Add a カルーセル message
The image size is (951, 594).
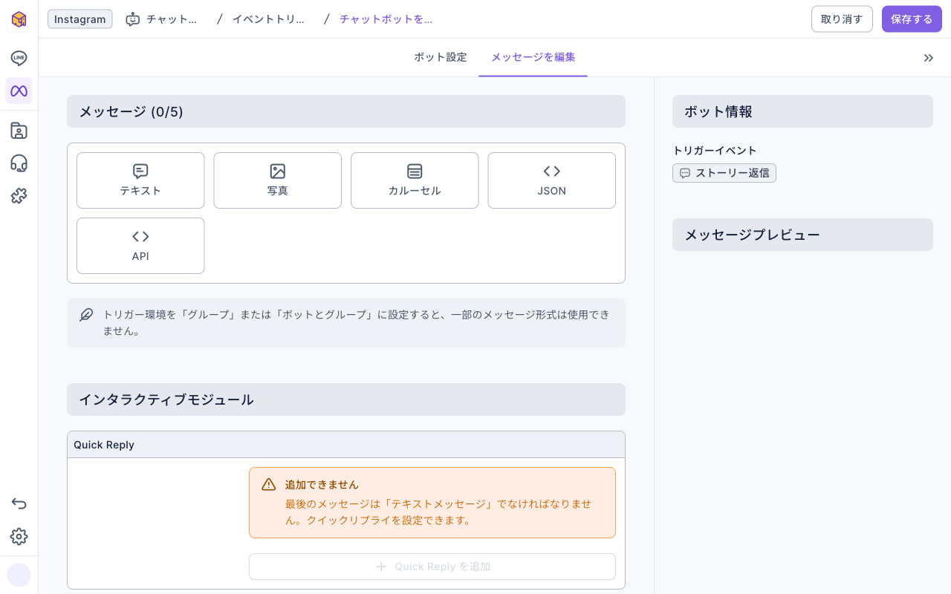(415, 180)
